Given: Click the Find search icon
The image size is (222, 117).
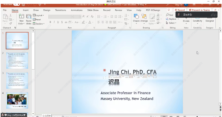Looking at the screenshot, I should [x=170, y=15].
